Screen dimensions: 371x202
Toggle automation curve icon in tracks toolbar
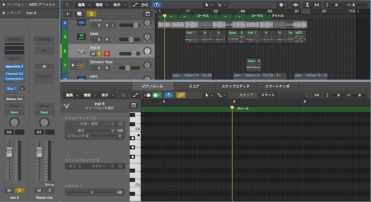click(x=135, y=5)
